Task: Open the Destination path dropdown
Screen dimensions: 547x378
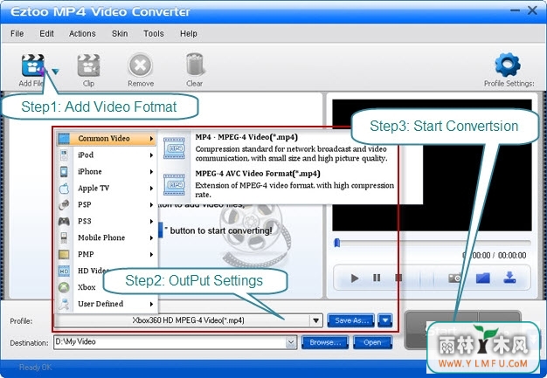Action: (x=291, y=343)
